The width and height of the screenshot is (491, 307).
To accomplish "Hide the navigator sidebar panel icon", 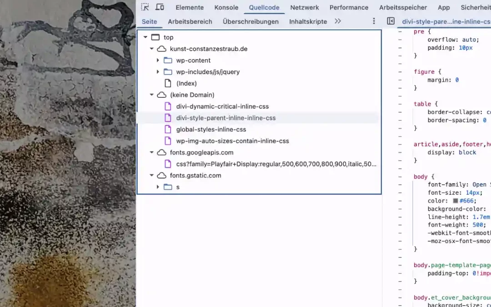I will [391, 21].
